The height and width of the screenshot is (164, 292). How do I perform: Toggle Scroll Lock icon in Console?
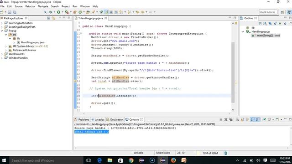[x=242, y=119]
